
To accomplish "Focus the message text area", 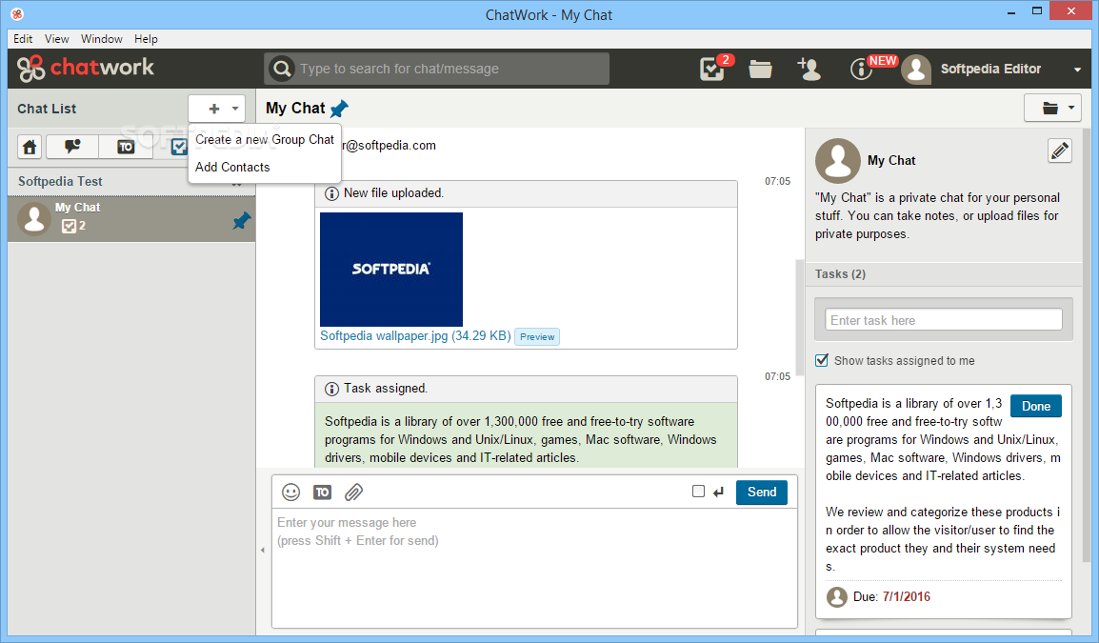I will [x=534, y=568].
